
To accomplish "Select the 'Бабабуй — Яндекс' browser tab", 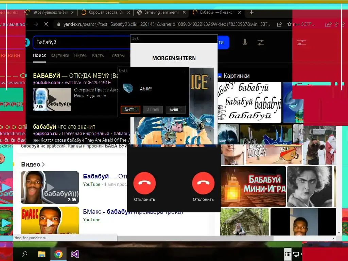I will 216,13.
